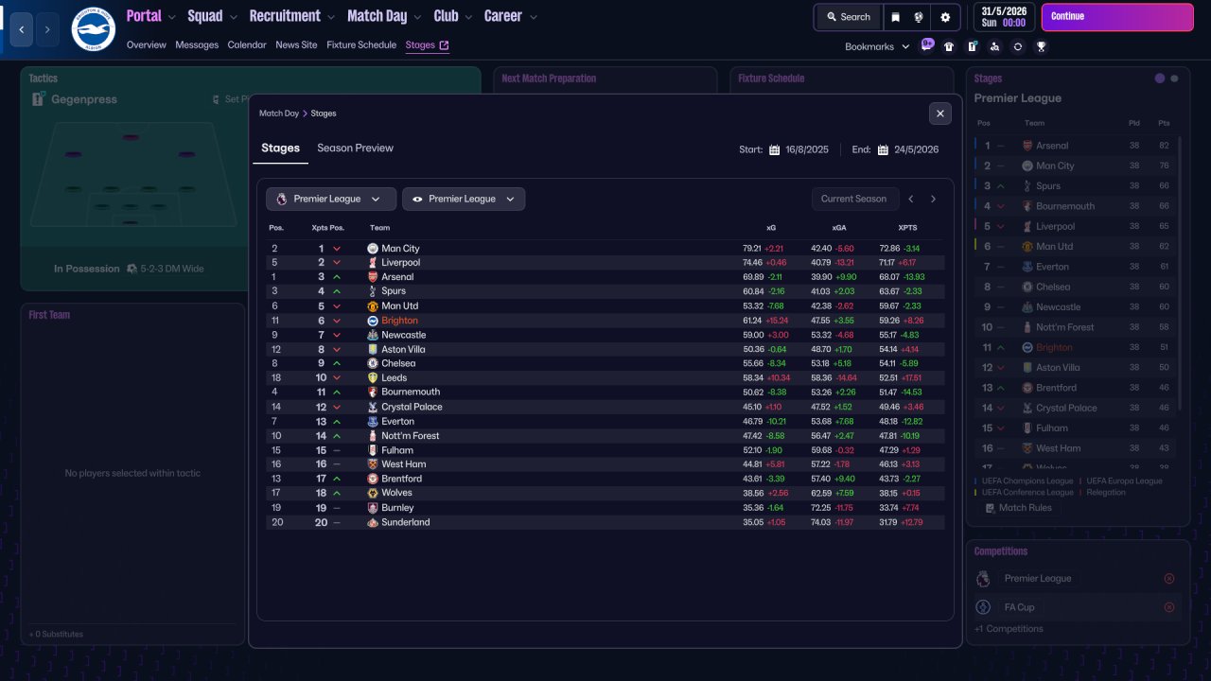Open settings gear in top bar
This screenshot has width=1211, height=681.
pyautogui.click(x=945, y=17)
